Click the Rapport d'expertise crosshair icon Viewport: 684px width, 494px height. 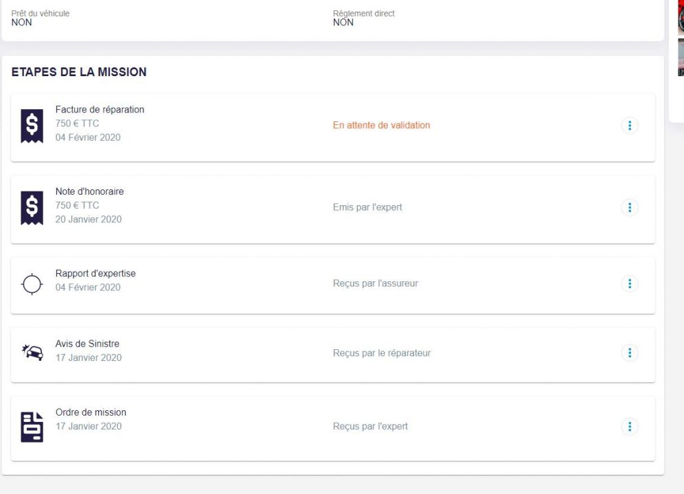[32, 284]
